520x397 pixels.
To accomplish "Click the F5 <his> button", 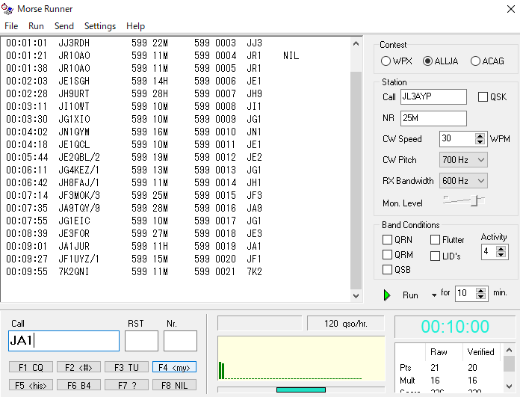I will [31, 385].
